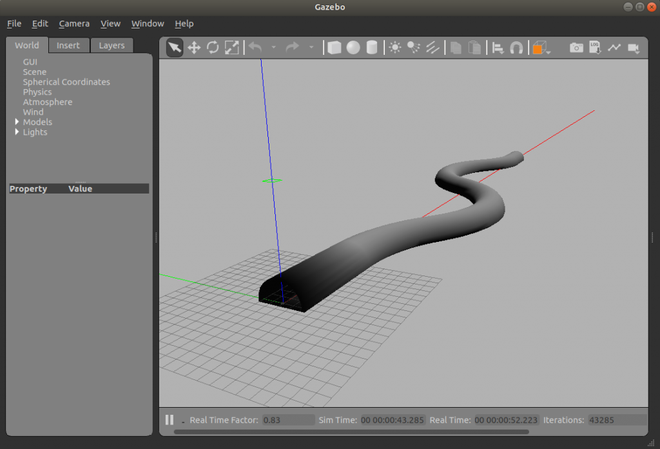Switch to the Layers tab
This screenshot has width=660, height=449.
[112, 45]
